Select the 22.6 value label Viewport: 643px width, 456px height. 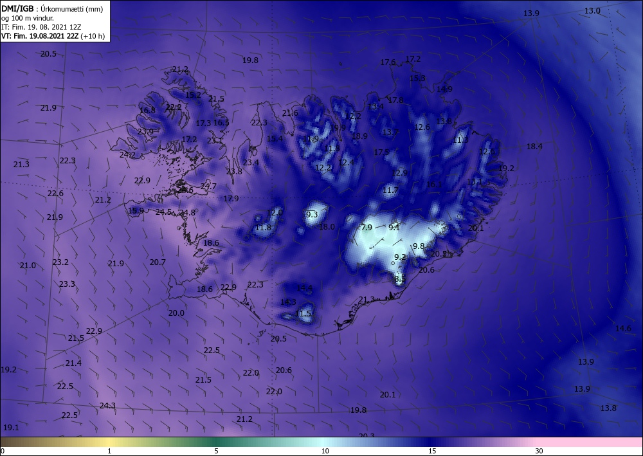[x=55, y=193]
